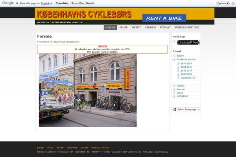Select the Forside navigation tab
Screen dimensions: 236x157
pyautogui.click(x=110, y=27)
